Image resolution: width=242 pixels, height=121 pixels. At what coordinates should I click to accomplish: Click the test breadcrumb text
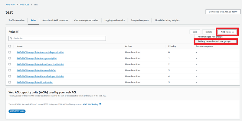tap(36, 5)
